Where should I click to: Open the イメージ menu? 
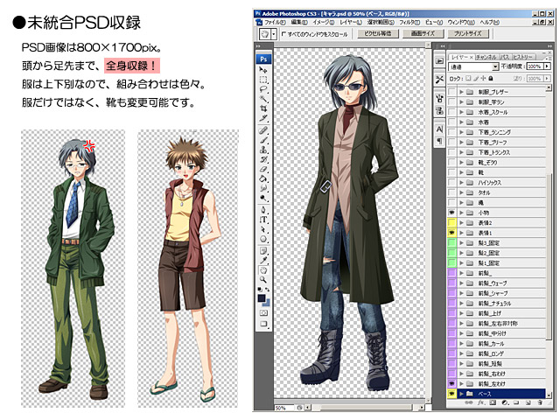coord(323,22)
